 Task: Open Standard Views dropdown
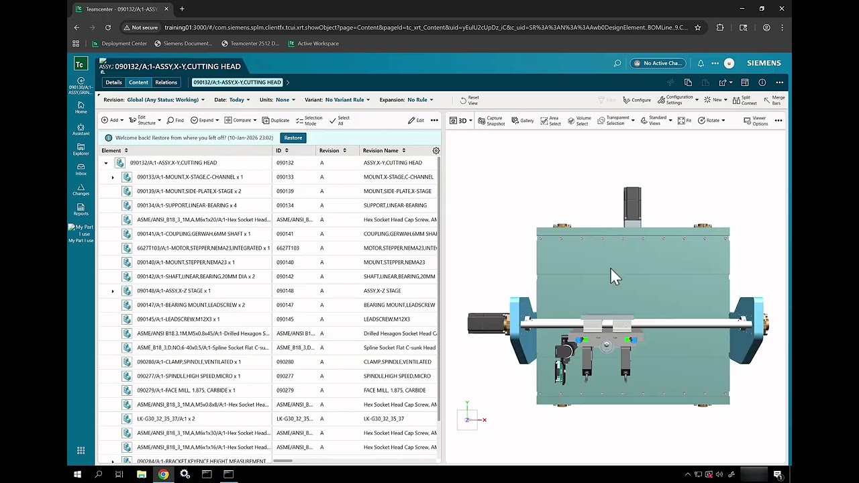click(656, 121)
